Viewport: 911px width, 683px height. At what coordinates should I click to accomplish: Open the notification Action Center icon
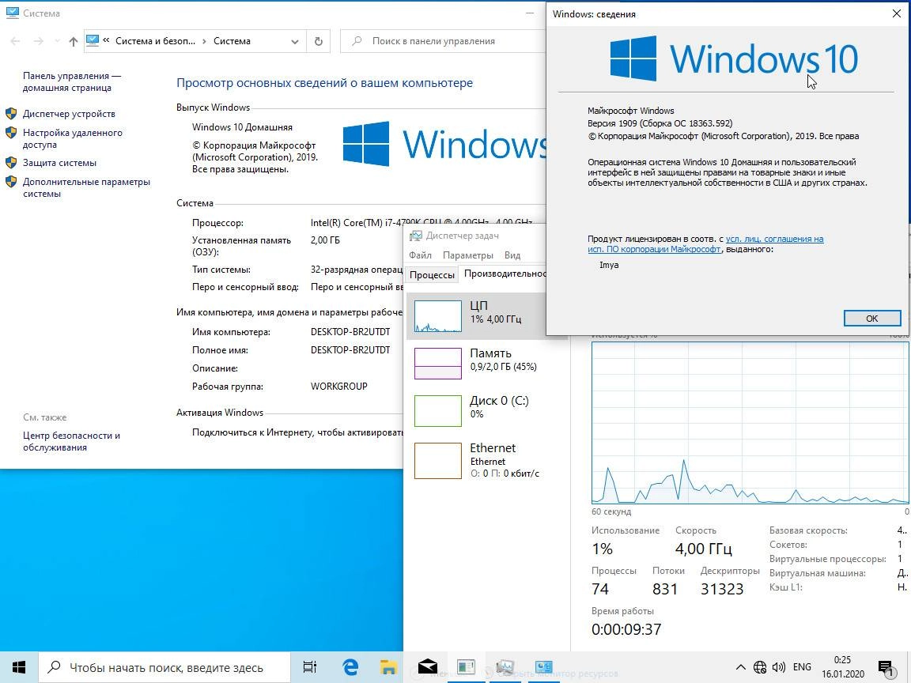tap(886, 667)
